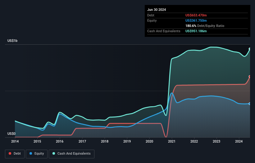Click the US$653.470m debt value
The height and width of the screenshot is (163, 255).
click(196, 15)
